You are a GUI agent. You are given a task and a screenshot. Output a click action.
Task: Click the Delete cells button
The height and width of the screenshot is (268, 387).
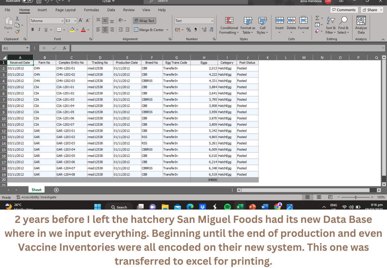tap(291, 25)
